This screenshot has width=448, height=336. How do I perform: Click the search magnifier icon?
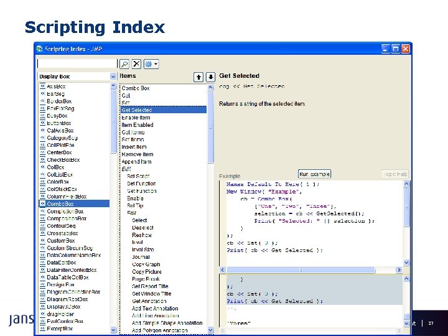click(x=124, y=63)
